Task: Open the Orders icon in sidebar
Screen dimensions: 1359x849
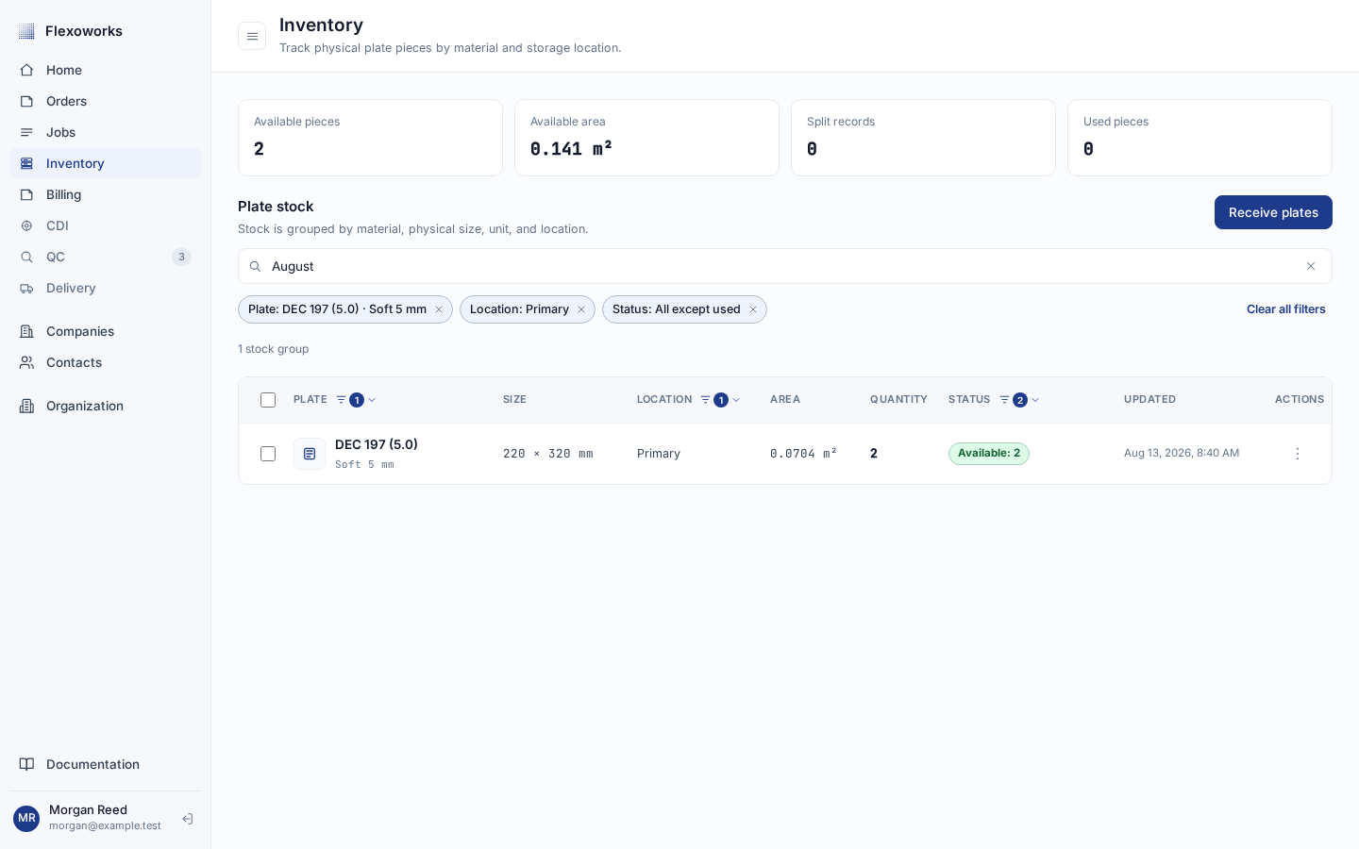Action: click(x=26, y=101)
